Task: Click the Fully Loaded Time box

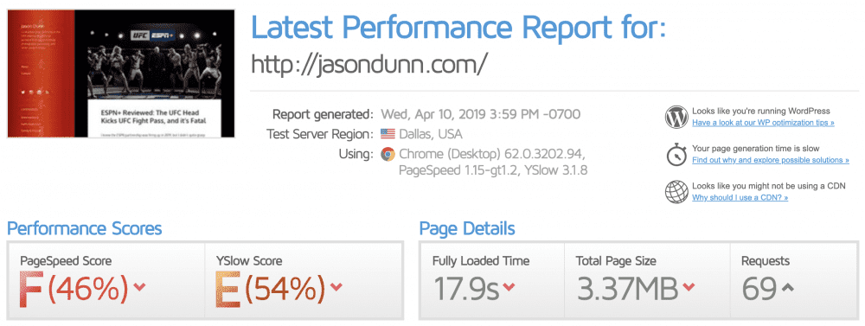Action: (491, 280)
